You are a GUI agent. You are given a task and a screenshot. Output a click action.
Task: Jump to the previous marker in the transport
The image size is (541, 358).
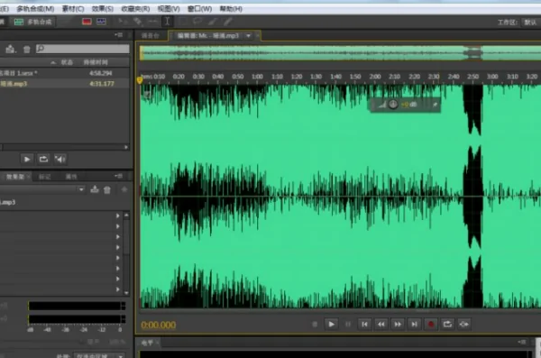point(364,324)
